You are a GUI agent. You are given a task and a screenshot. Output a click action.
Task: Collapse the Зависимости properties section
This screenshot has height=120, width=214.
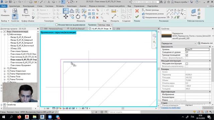point(210,47)
